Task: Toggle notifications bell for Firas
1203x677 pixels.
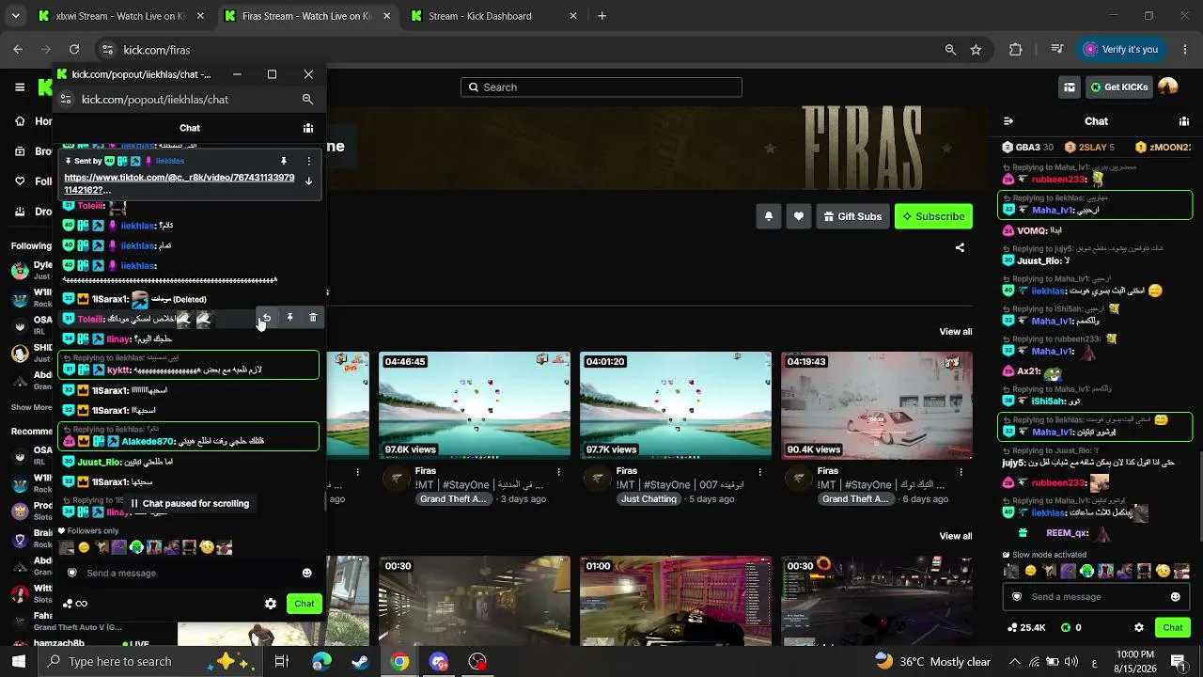Action: click(769, 216)
